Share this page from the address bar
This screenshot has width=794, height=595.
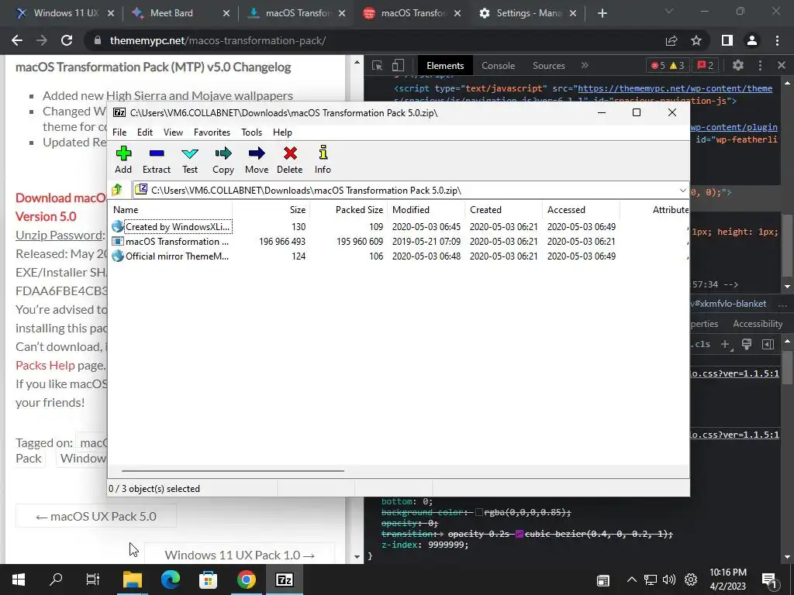pyautogui.click(x=671, y=40)
